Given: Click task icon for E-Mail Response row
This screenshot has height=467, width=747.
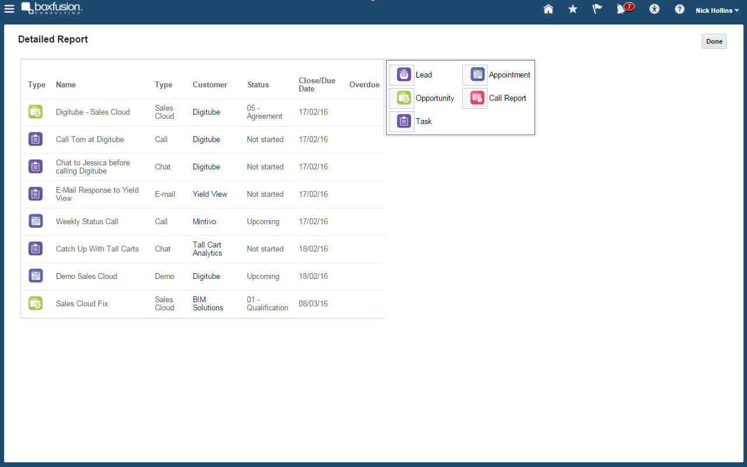Looking at the screenshot, I should point(36,194).
